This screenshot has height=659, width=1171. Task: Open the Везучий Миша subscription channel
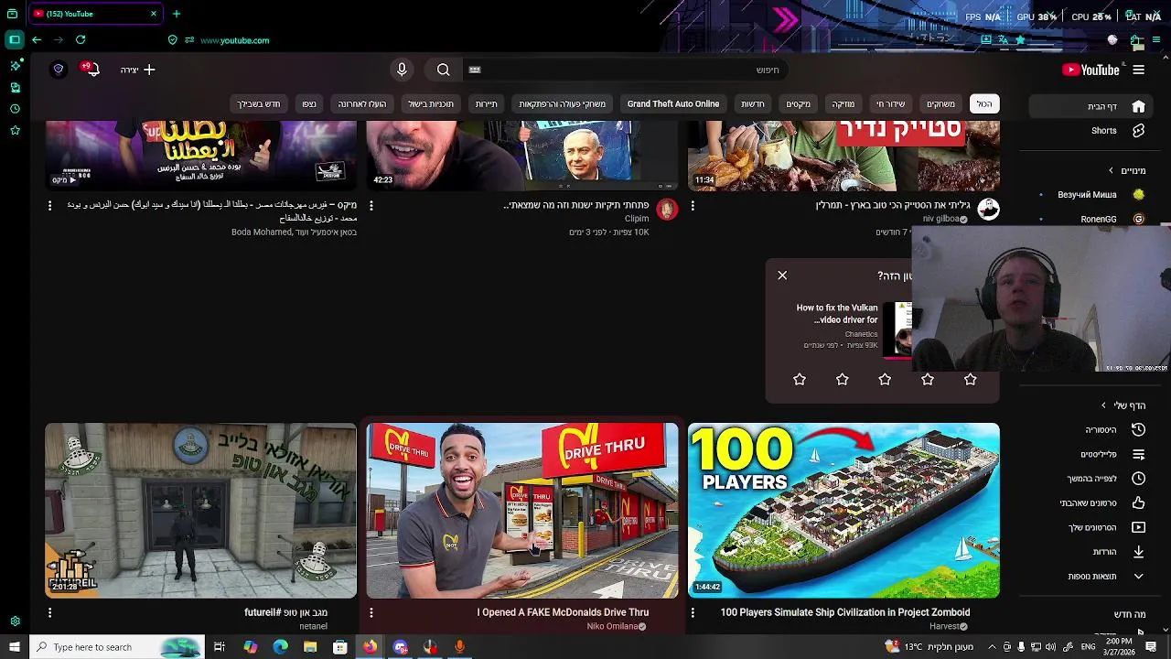coord(1089,194)
